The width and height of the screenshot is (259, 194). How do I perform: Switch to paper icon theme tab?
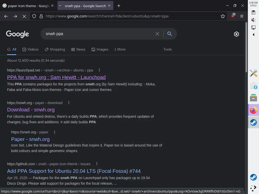tap(28, 6)
